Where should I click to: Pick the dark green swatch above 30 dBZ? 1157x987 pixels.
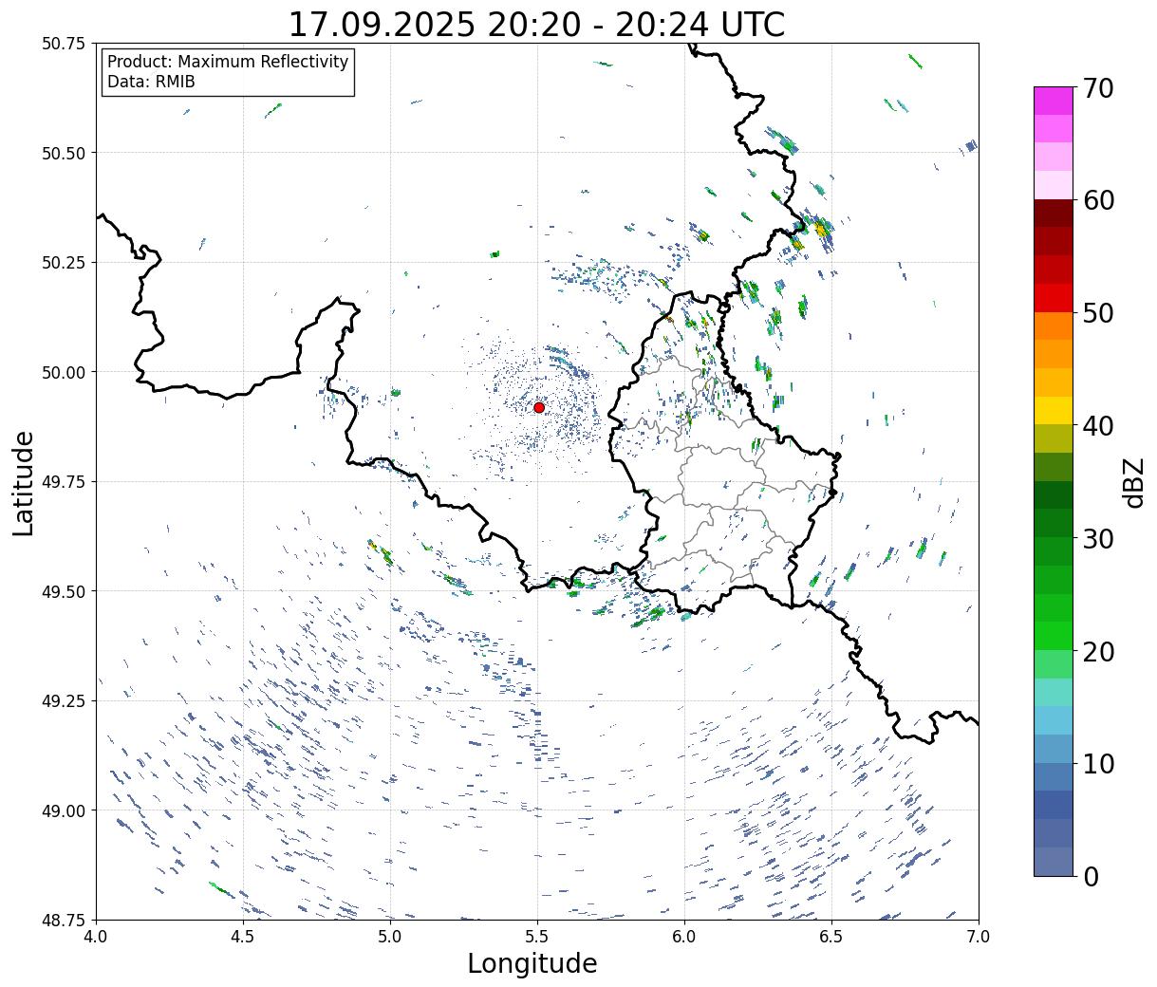click(x=1054, y=524)
